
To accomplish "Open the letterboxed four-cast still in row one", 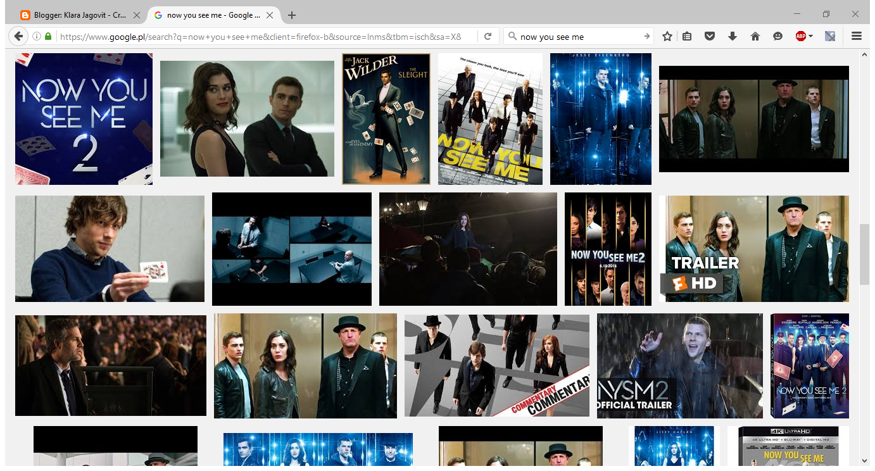I will point(754,119).
